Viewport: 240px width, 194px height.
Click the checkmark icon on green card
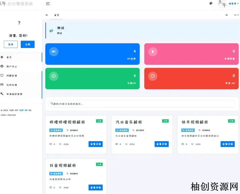(54, 76)
